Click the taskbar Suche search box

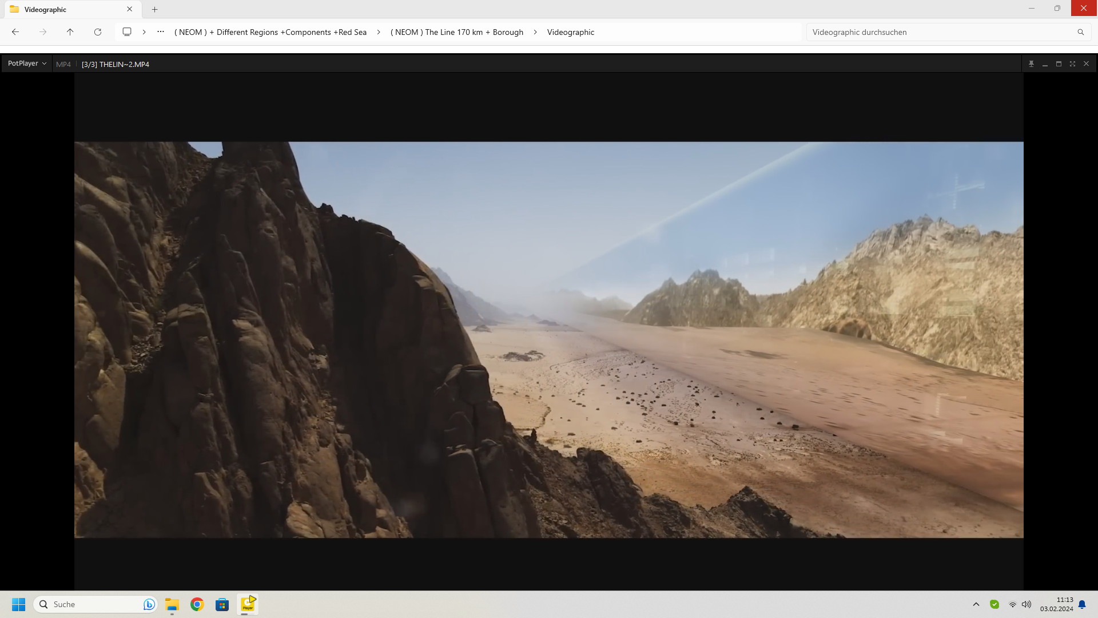94,604
